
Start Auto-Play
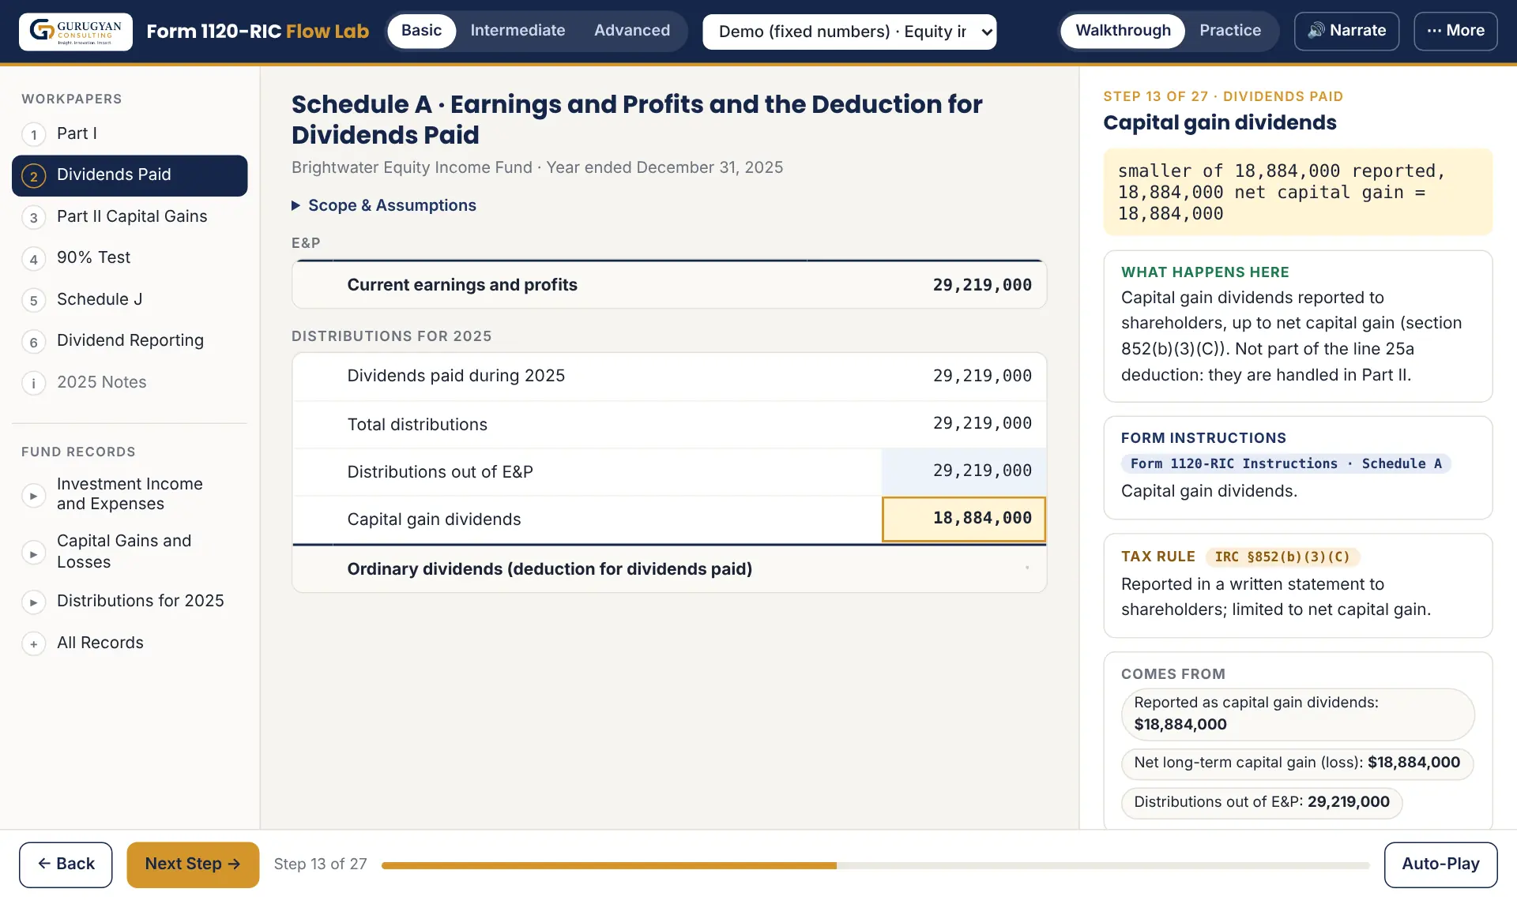point(1440,864)
